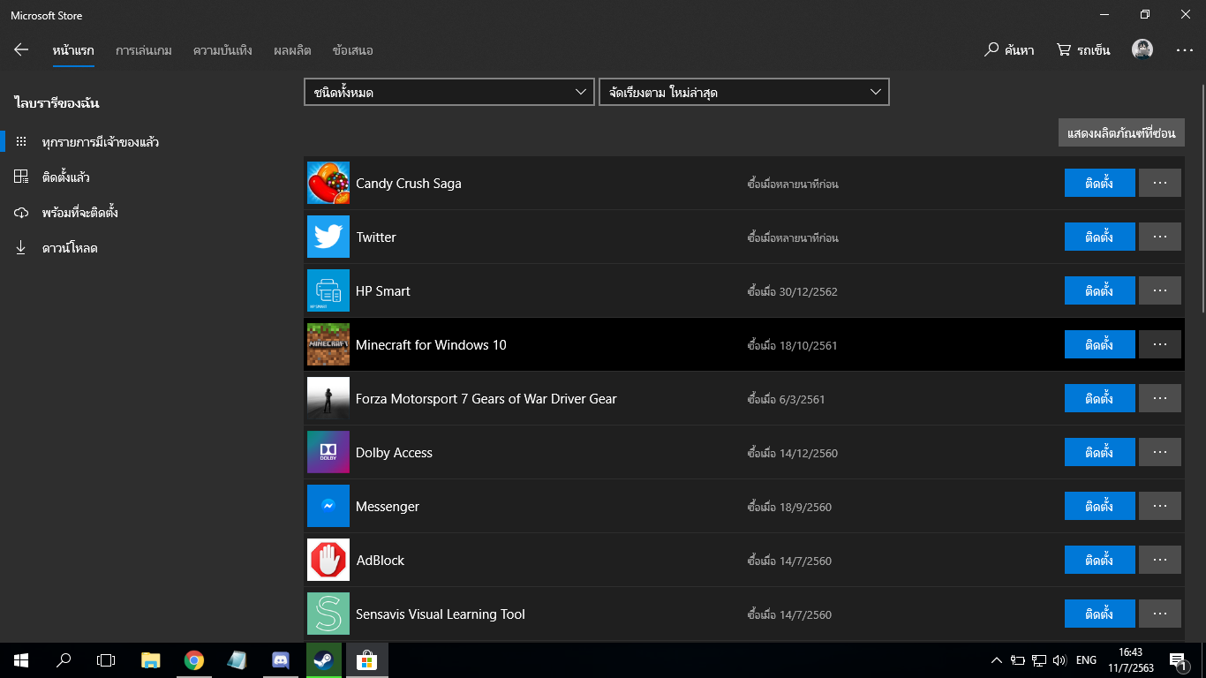Install Messenger with ติดตั้ง
This screenshot has width=1206, height=678.
pos(1099,506)
